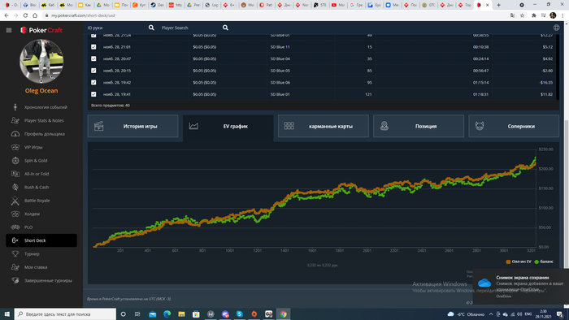
Task: Open the hamburger menu beside PokerCraft logo
Action: click(x=9, y=30)
